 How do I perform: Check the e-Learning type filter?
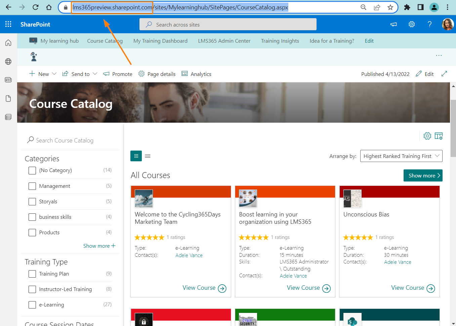(32, 304)
